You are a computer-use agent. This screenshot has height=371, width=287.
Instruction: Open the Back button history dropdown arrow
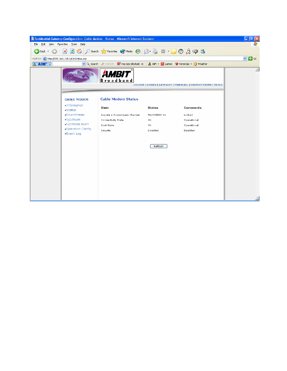(48, 51)
